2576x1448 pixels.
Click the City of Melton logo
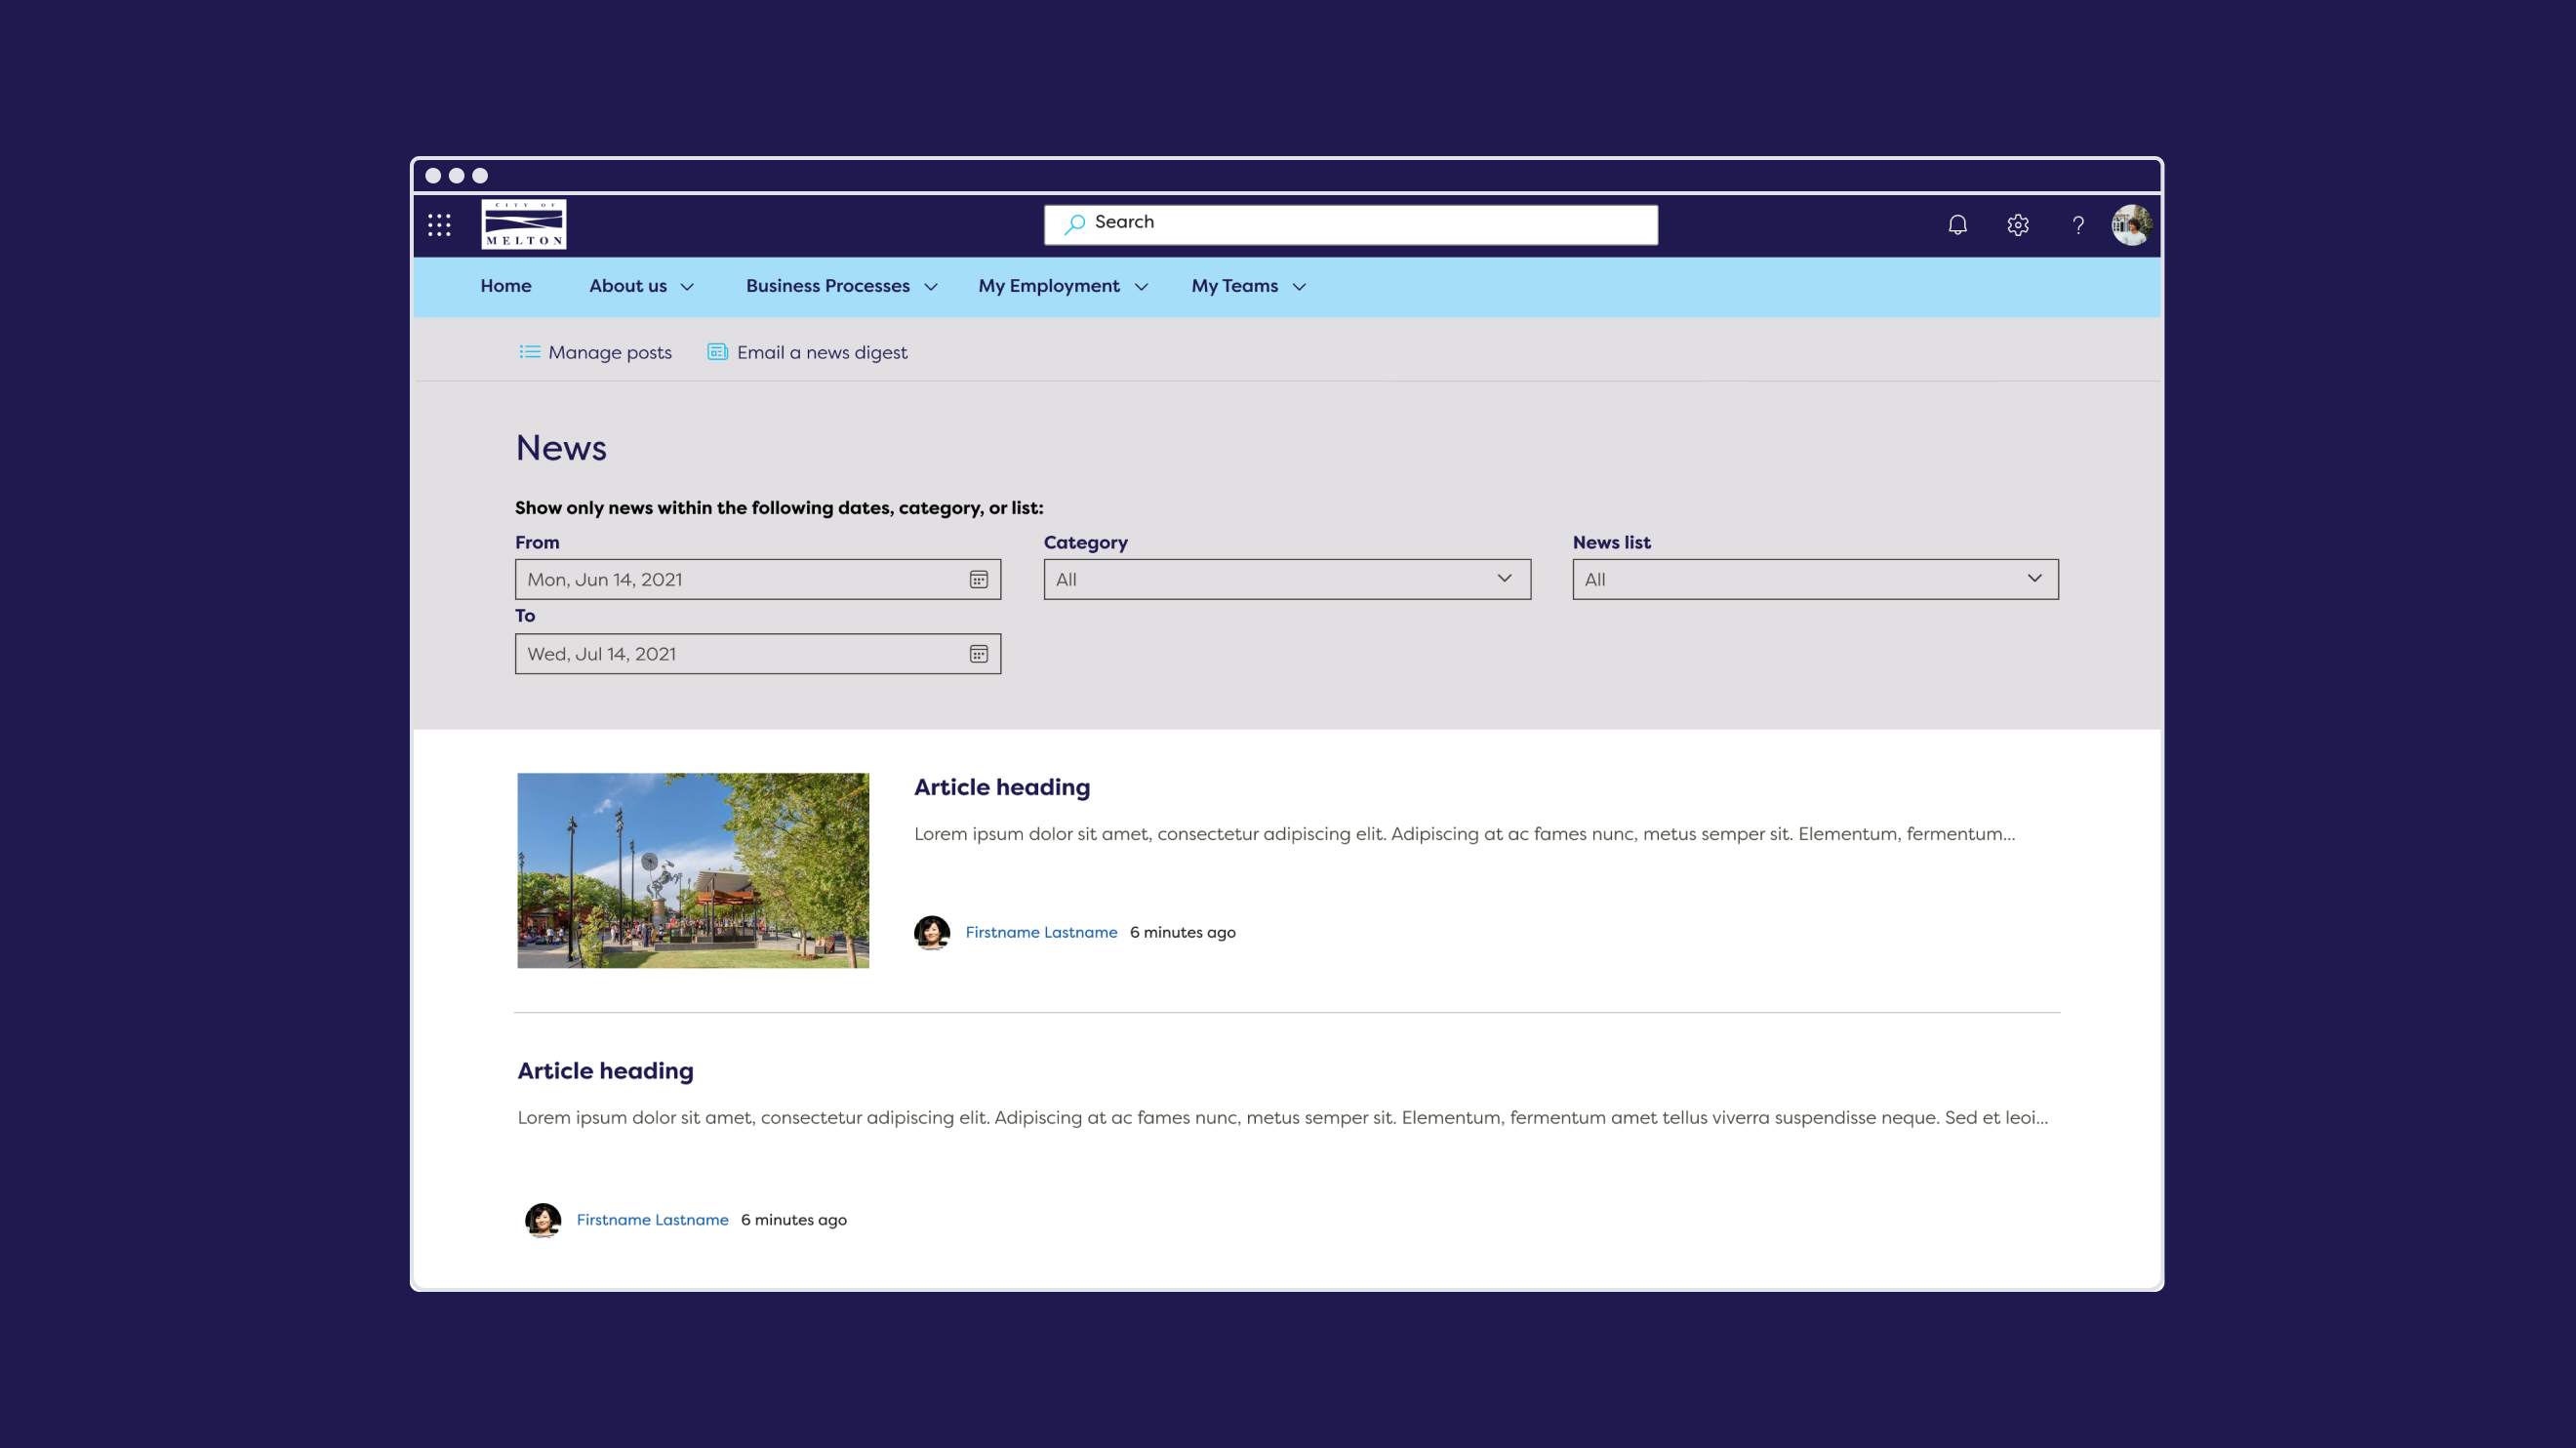click(x=524, y=224)
